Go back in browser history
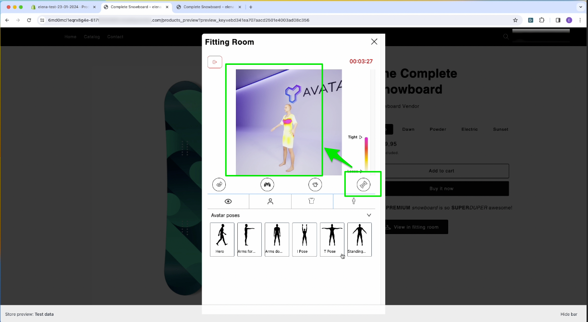Screen dimensions: 588x322 (x=7, y=20)
